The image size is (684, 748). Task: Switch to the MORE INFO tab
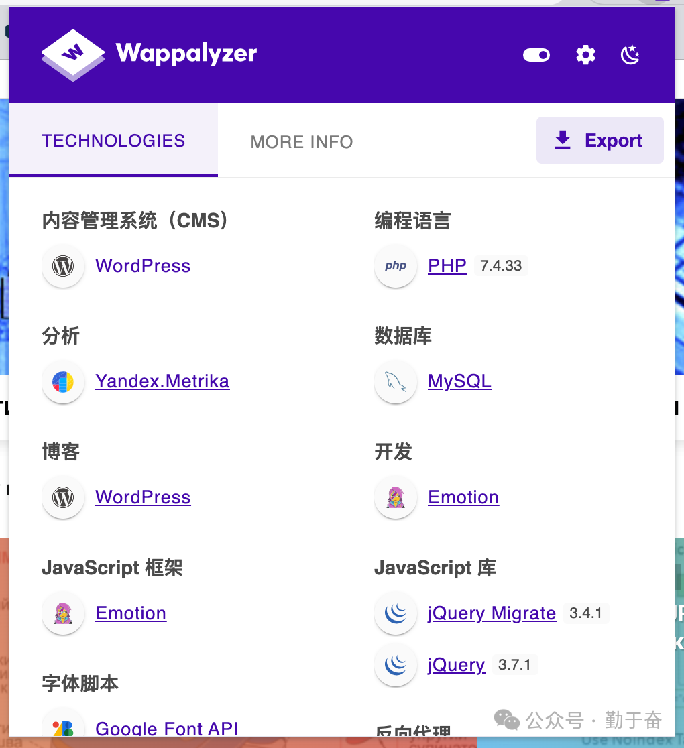[x=302, y=141]
